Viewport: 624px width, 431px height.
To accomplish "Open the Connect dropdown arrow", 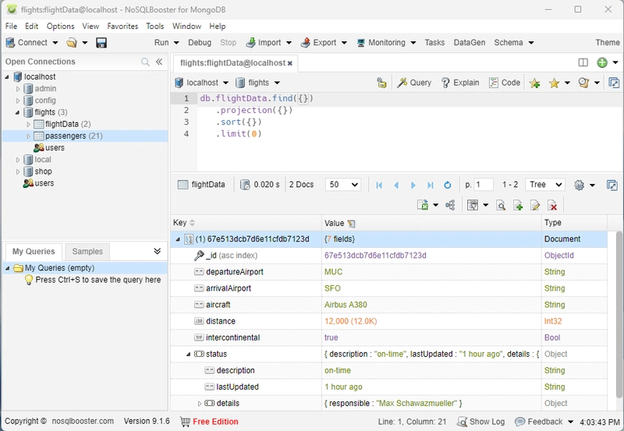I will (55, 43).
